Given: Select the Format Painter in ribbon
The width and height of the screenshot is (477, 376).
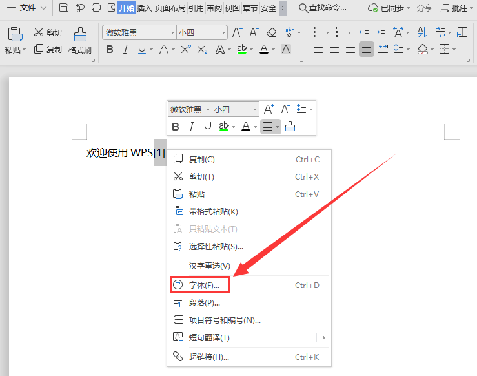Looking at the screenshot, I should click(79, 41).
